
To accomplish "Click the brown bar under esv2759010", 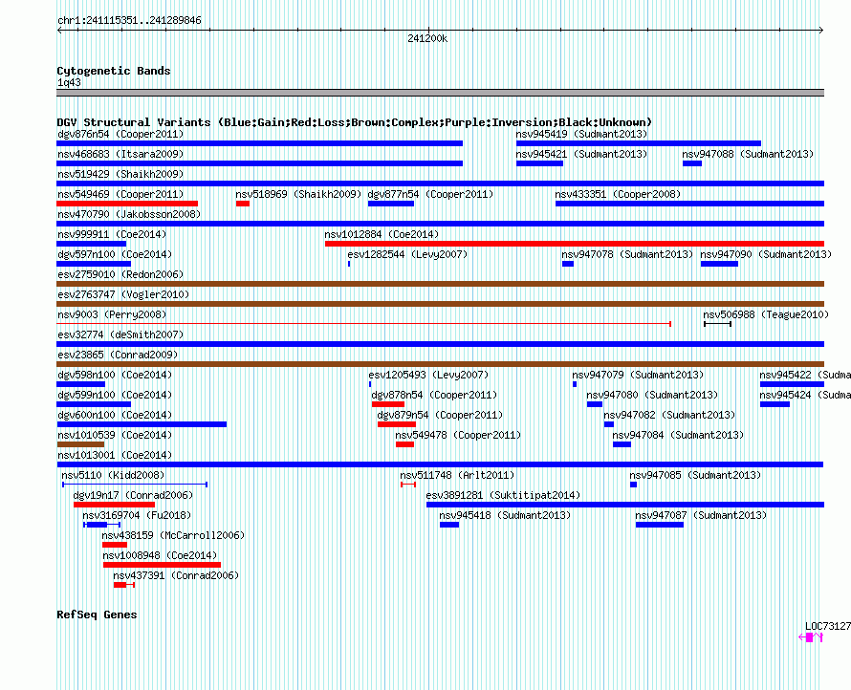I will 440,284.
